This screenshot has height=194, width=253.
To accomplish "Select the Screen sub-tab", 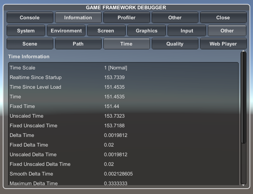I will click(x=106, y=30).
